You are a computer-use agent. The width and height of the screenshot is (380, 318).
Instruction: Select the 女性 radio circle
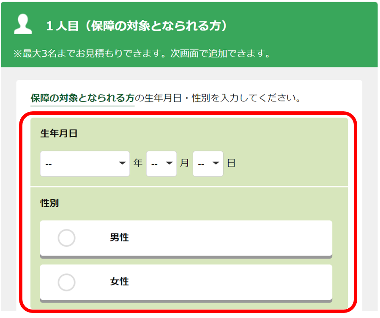[x=66, y=282]
